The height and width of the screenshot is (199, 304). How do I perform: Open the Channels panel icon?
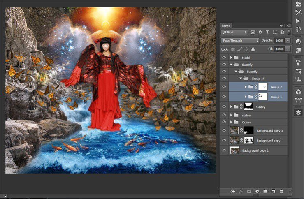tap(298, 92)
